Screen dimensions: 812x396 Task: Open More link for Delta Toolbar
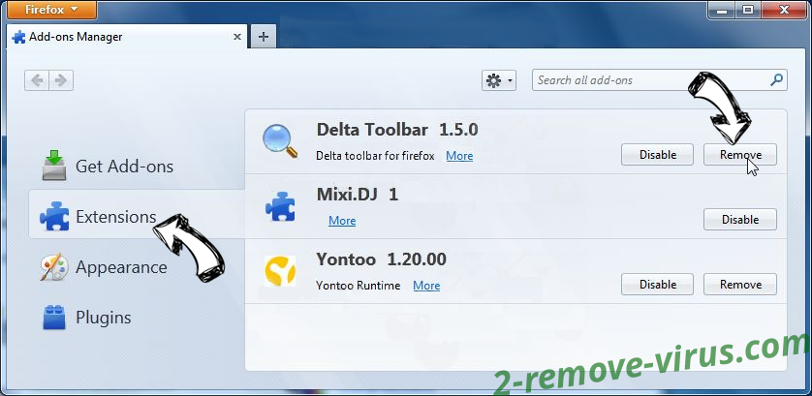point(459,156)
